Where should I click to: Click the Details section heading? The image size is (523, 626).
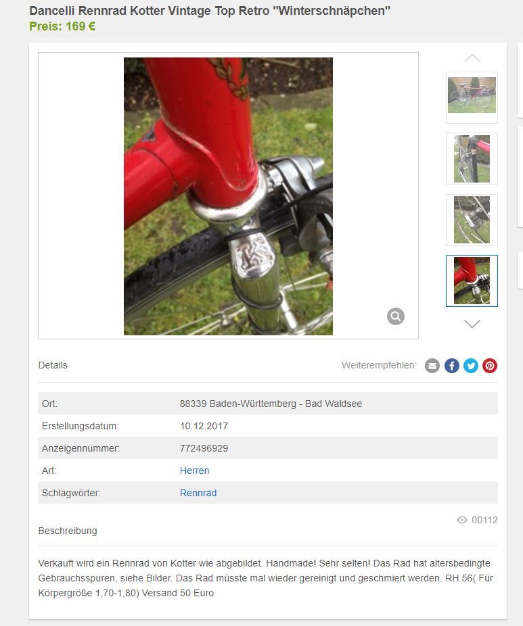(53, 365)
